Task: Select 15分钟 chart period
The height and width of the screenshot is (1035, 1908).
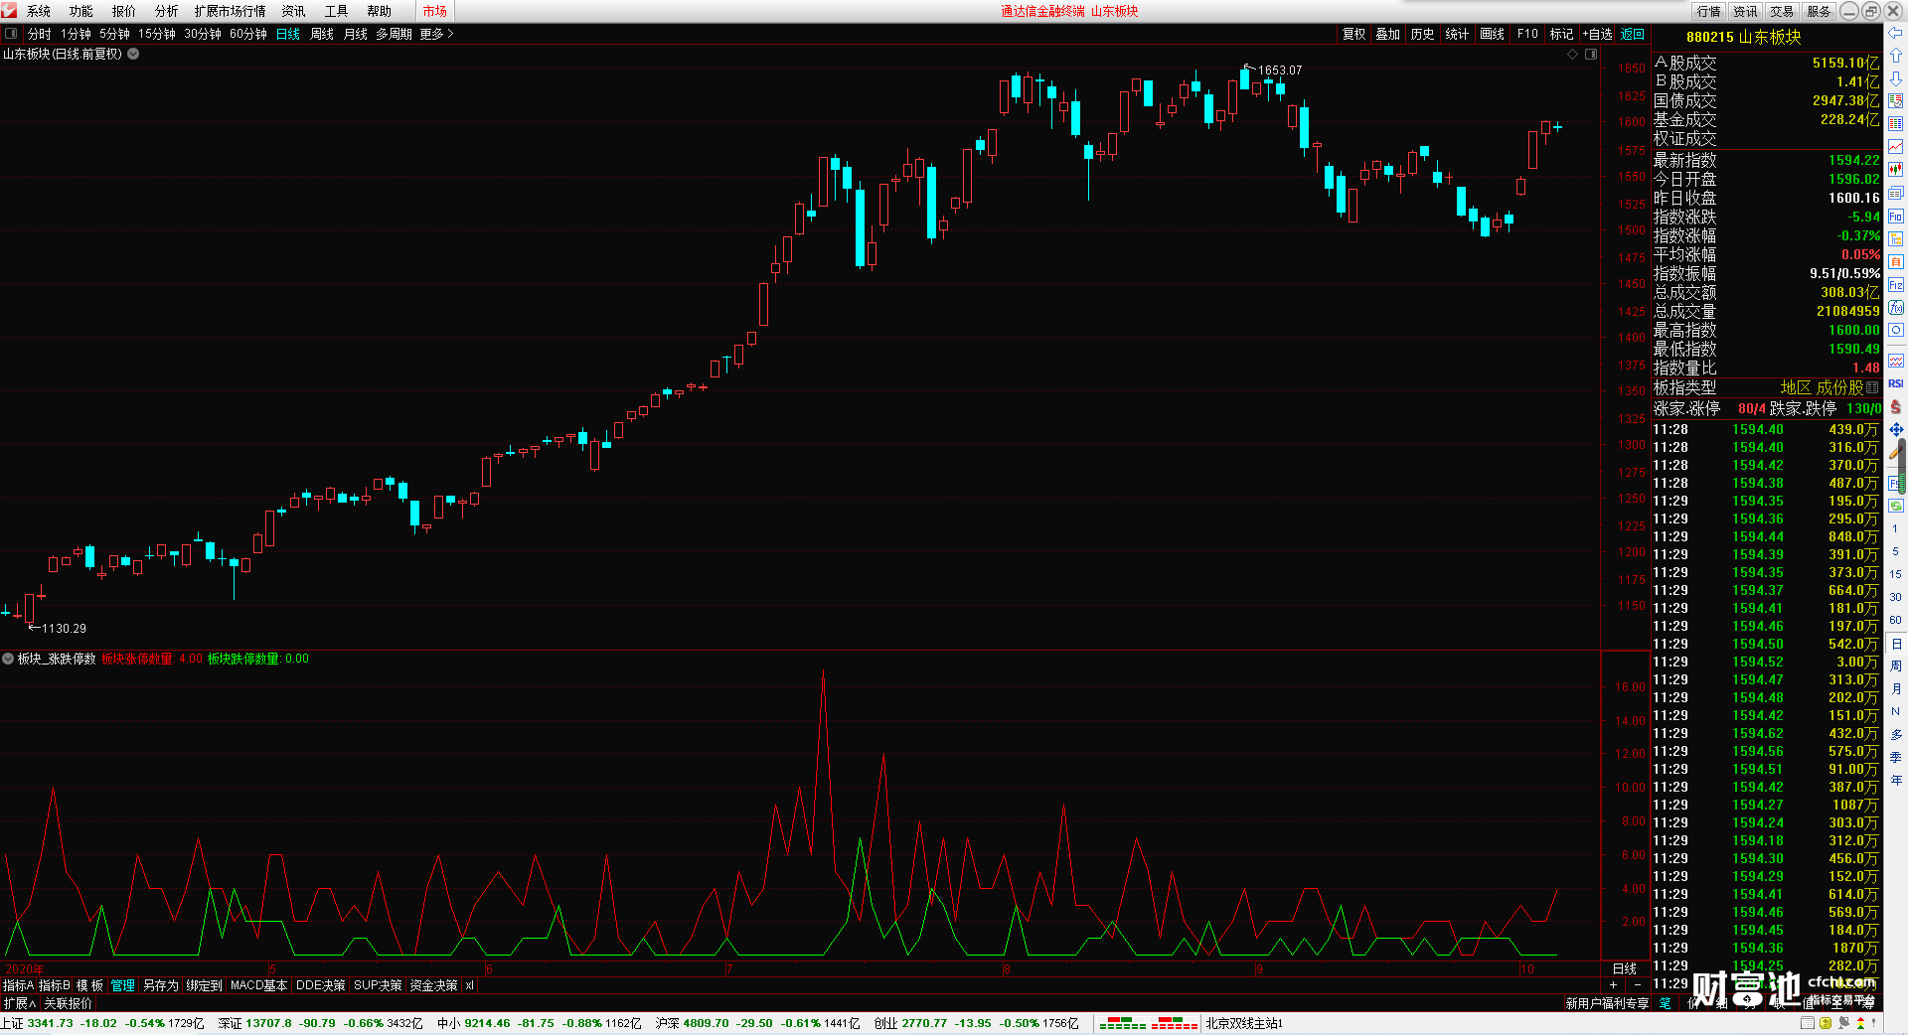Action: (x=157, y=34)
